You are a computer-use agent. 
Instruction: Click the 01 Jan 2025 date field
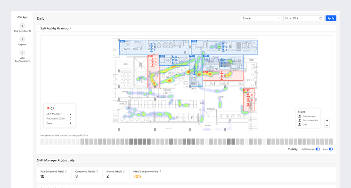[301, 18]
